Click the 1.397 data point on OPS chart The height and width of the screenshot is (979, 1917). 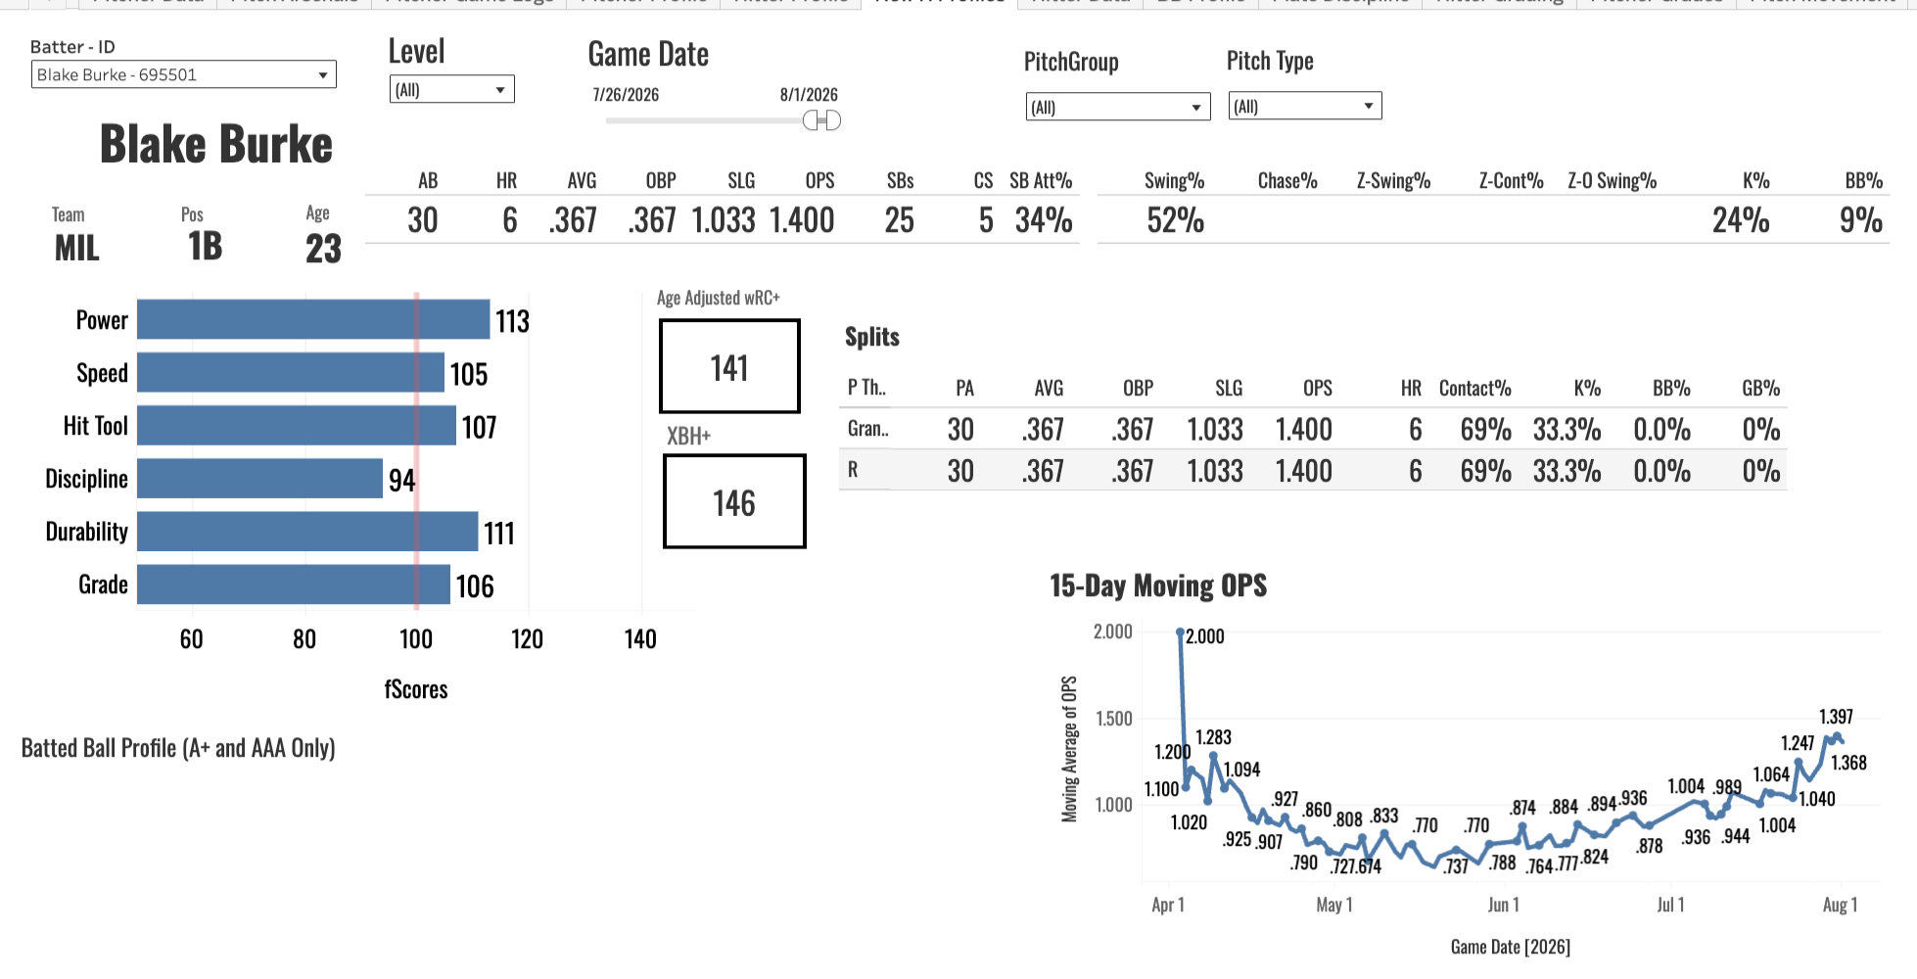click(x=1837, y=736)
